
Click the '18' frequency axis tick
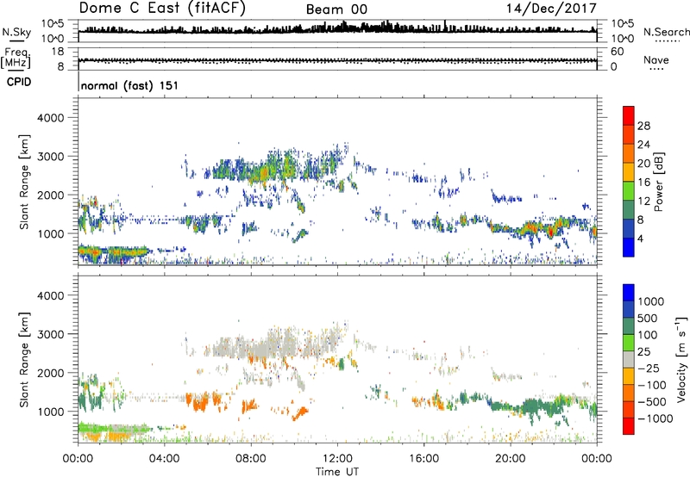58,52
